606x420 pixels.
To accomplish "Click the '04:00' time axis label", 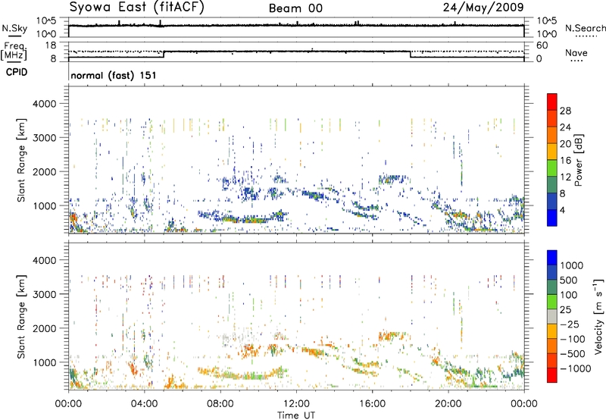I will tap(144, 404).
